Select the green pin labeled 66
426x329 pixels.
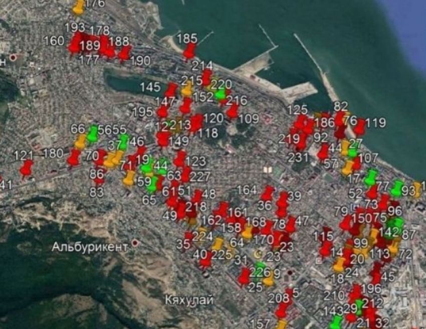(x=92, y=133)
